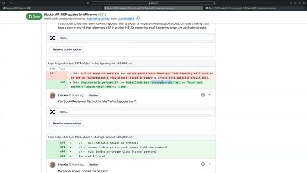
Task: Toggle the Safari sidebar icon
Action: click(x=3, y=3)
